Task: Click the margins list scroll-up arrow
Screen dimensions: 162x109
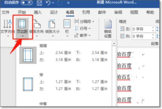Action: pyautogui.click(x=114, y=44)
